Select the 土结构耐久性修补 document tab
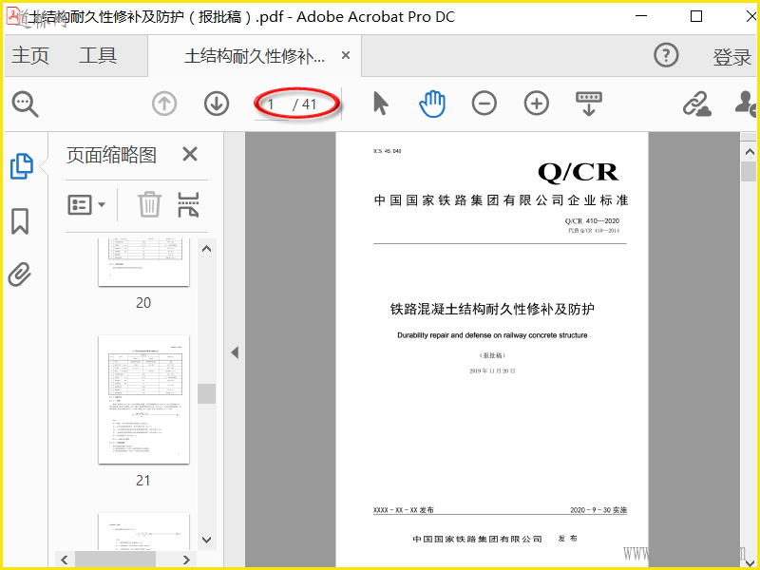Screen dimensions: 760x570 point(255,56)
